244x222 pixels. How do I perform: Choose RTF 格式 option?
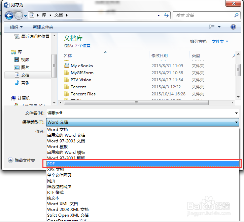(143, 192)
